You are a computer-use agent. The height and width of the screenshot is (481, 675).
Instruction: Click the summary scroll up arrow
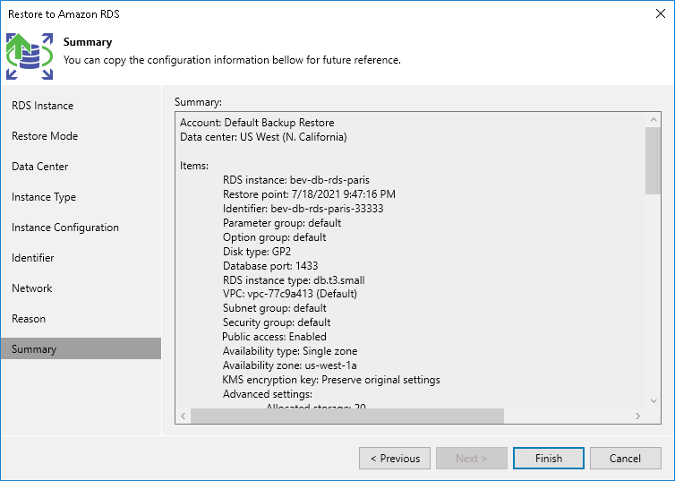(654, 119)
